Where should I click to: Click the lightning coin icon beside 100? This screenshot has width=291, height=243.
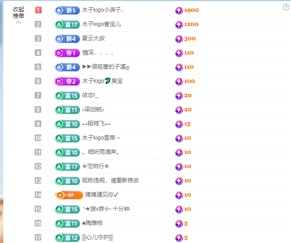click(179, 81)
